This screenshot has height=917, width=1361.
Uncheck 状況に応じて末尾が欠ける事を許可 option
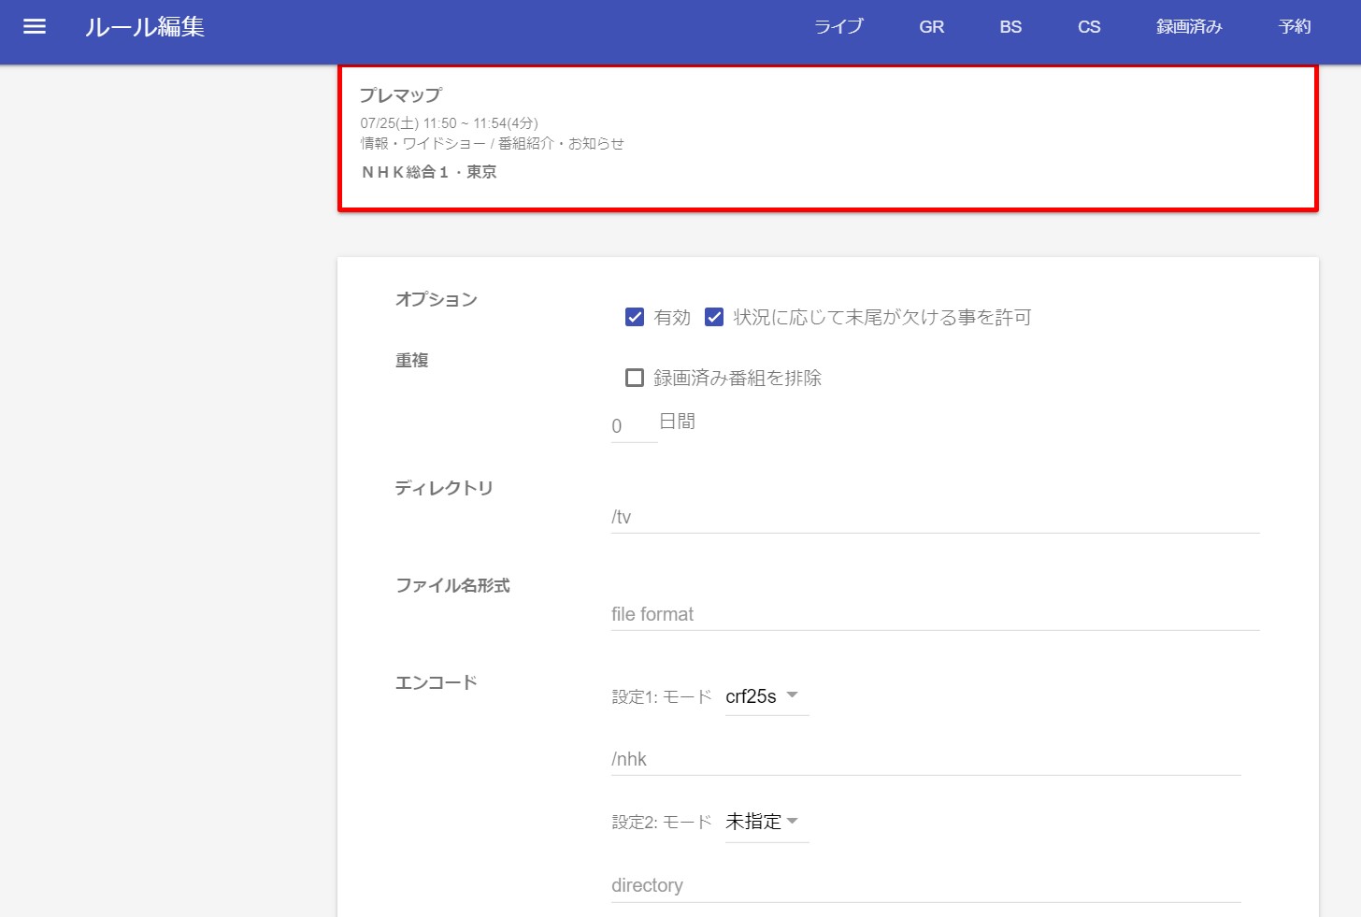coord(714,318)
